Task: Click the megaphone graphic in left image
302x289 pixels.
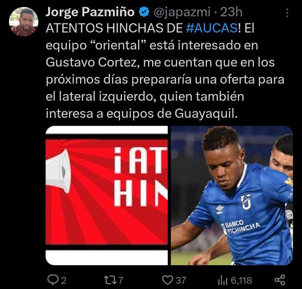Action: 59,172
